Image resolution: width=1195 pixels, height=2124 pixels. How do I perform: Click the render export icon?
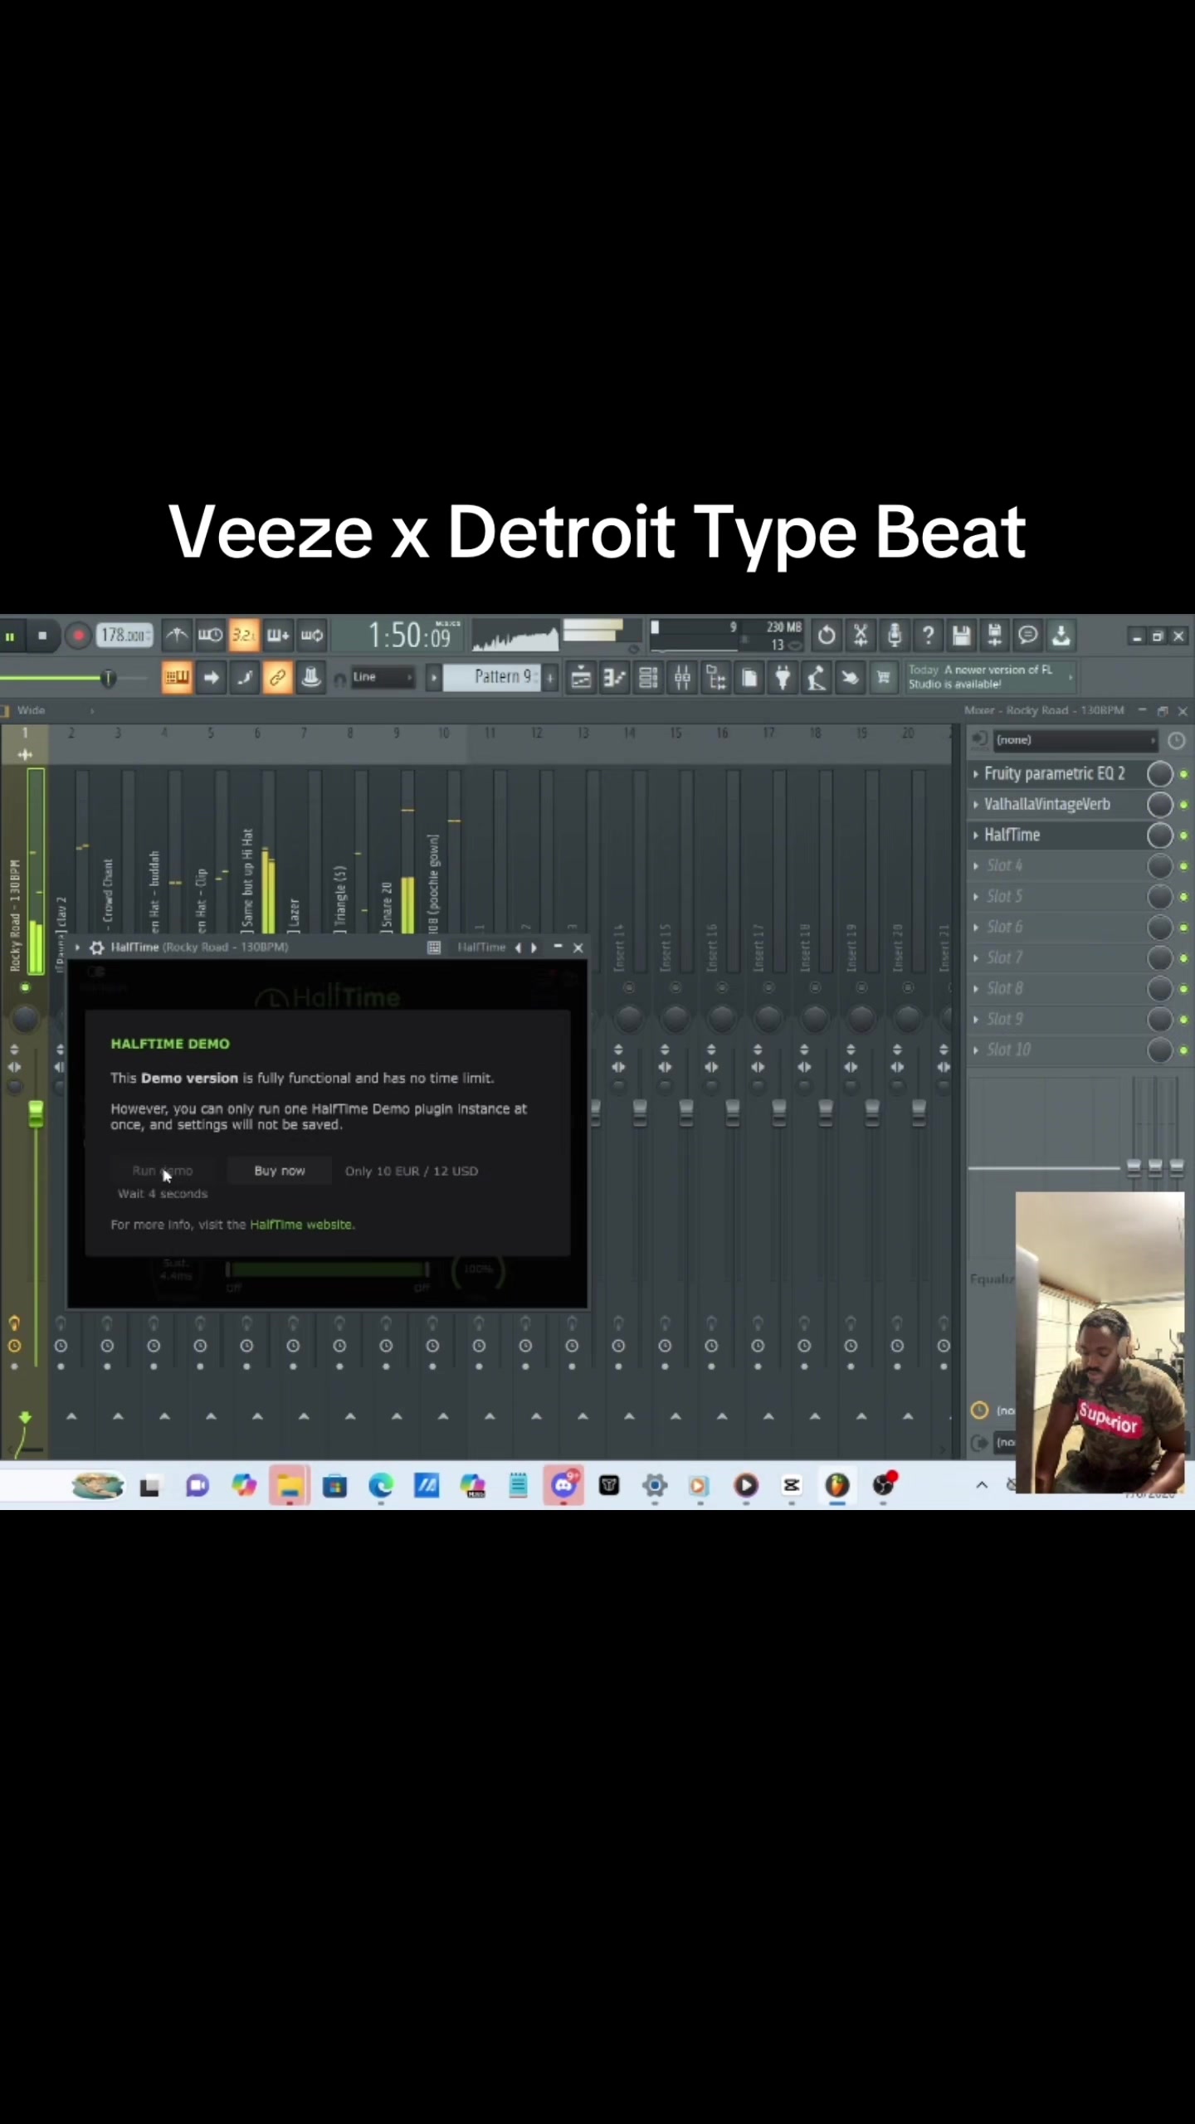(x=994, y=636)
